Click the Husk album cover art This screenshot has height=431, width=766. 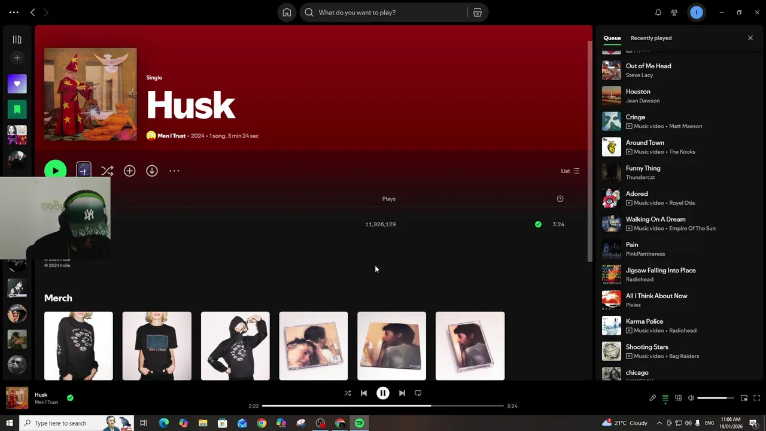point(90,94)
